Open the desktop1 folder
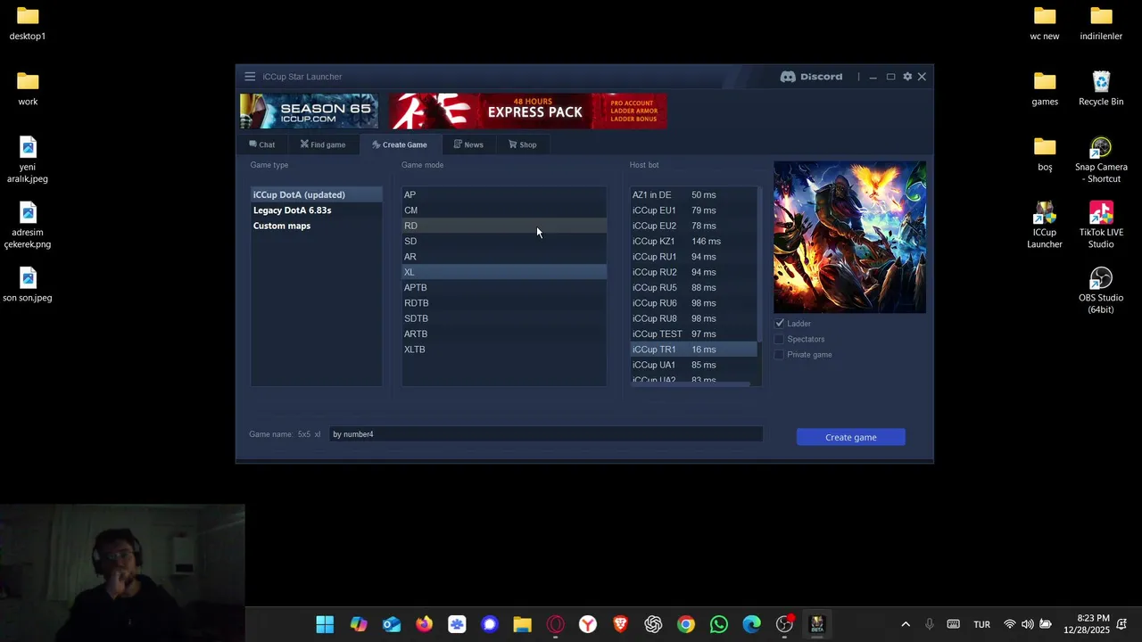 [x=28, y=24]
